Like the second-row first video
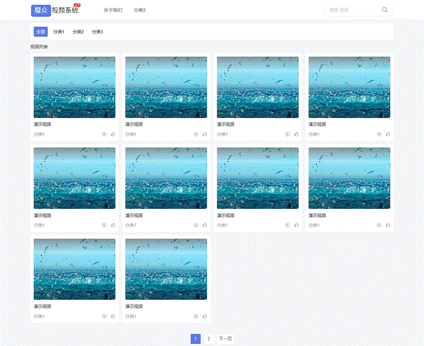 click(x=113, y=225)
